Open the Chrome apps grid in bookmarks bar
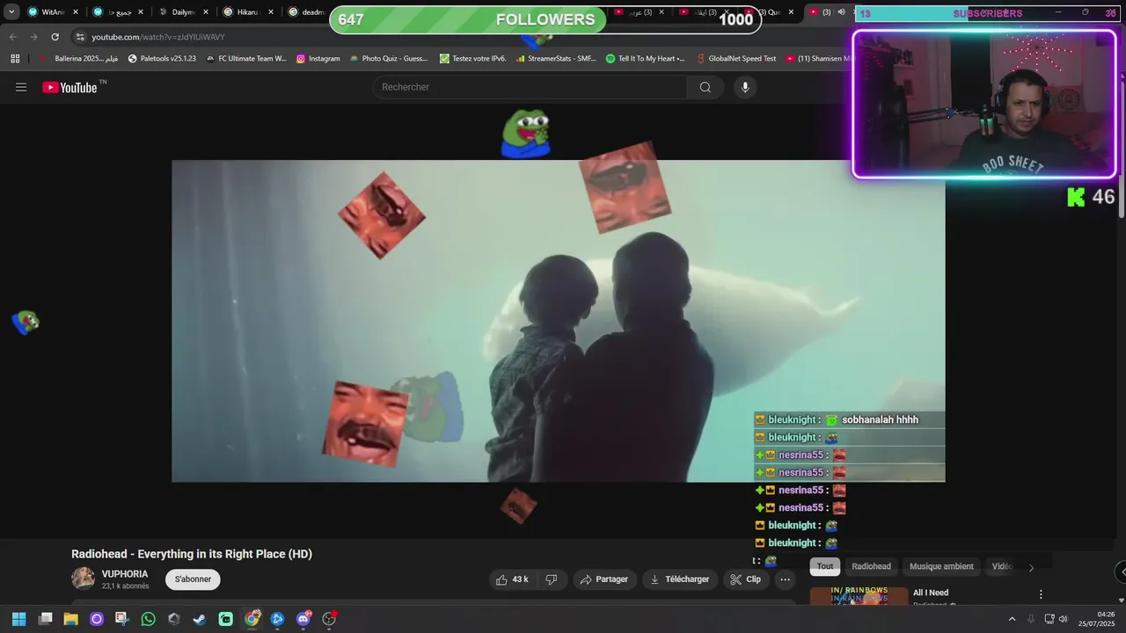This screenshot has height=633, width=1126. [x=15, y=58]
